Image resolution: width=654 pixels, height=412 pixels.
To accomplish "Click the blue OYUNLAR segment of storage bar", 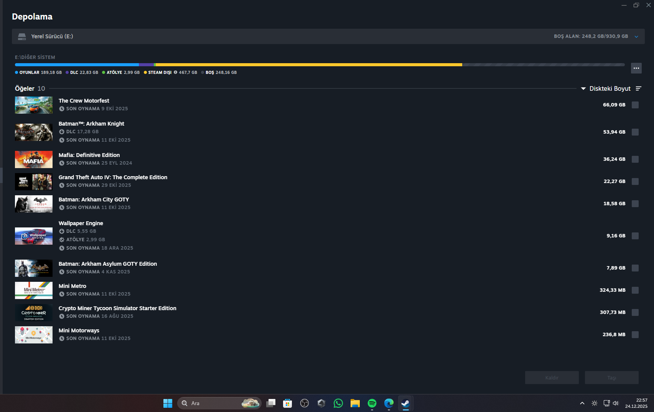I will pos(77,65).
